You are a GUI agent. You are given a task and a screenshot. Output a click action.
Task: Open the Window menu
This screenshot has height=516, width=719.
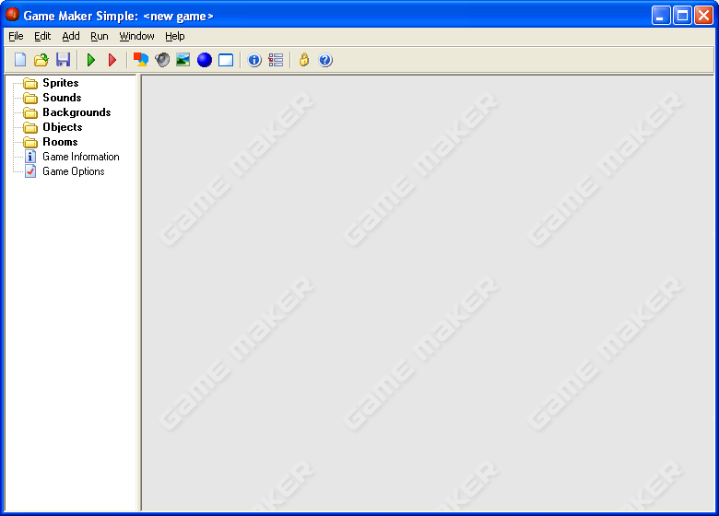(x=136, y=36)
